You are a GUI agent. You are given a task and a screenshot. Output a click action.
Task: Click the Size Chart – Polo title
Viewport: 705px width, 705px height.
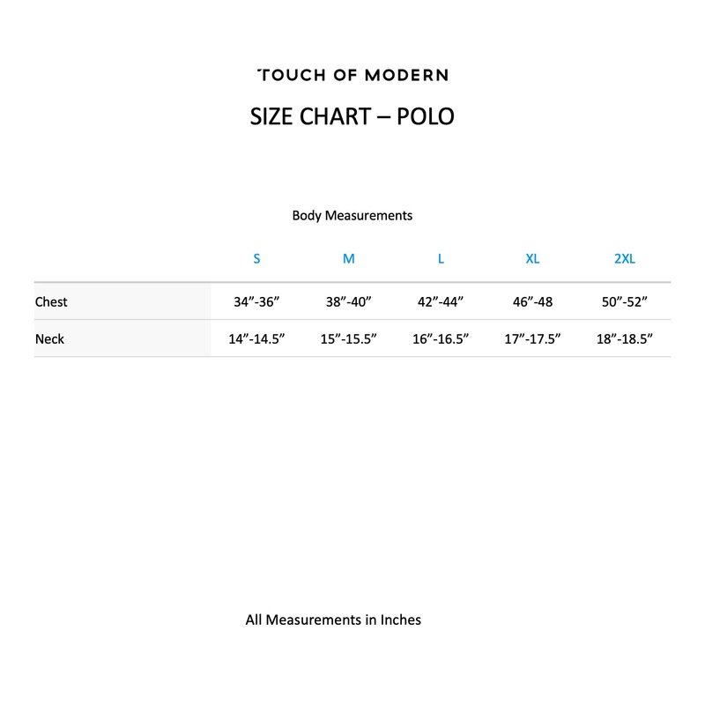(x=352, y=116)
